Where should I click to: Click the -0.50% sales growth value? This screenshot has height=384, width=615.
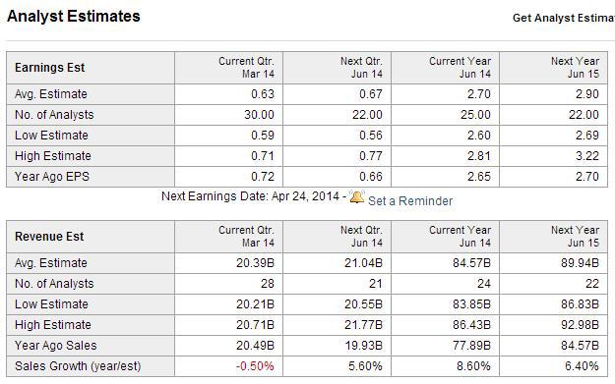coord(255,366)
